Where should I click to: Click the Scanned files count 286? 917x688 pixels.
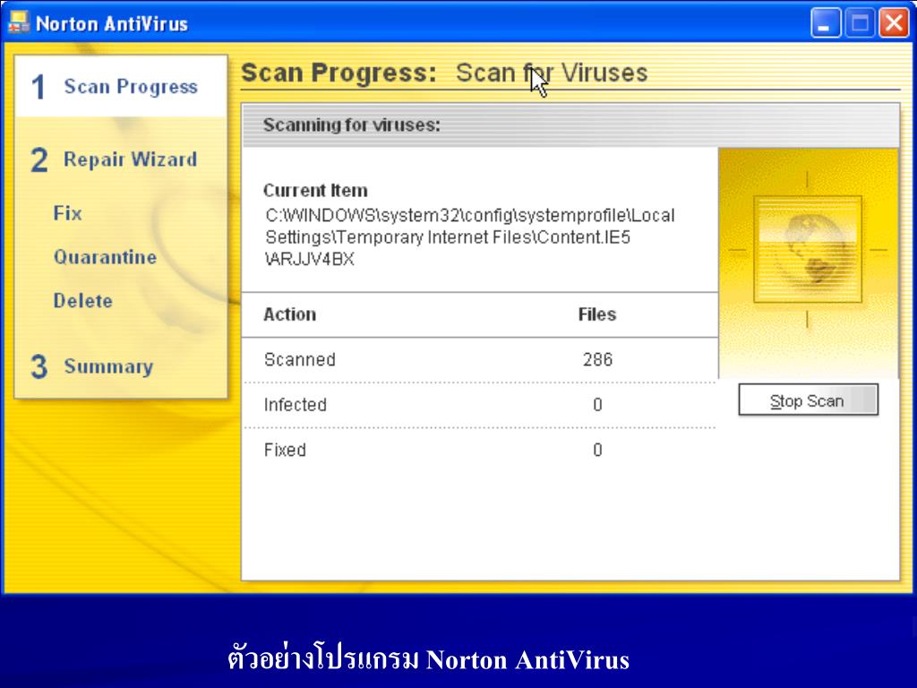click(x=597, y=359)
